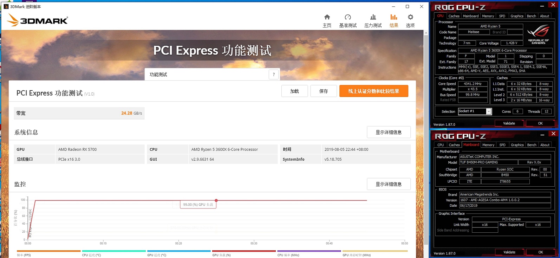Screen dimensions: 560x258
Task: Select the 帧率 (FPS) orange legend bar
Action: [x=48, y=251]
